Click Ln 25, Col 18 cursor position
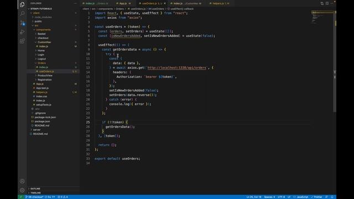The image size is (354, 199). click(254, 197)
